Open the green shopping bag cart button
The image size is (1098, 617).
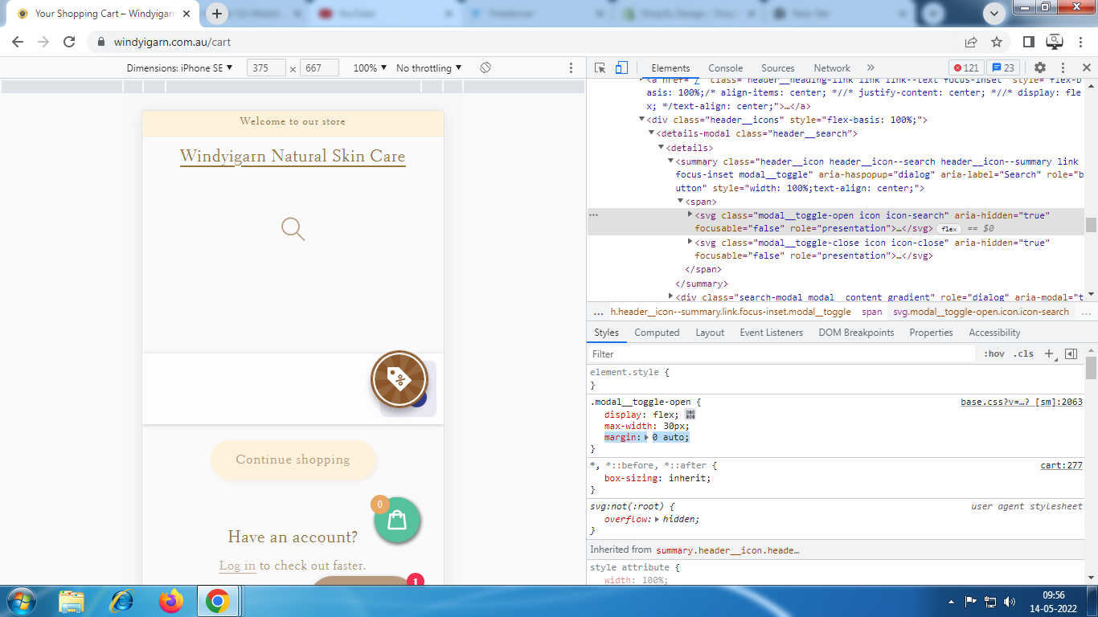point(397,521)
